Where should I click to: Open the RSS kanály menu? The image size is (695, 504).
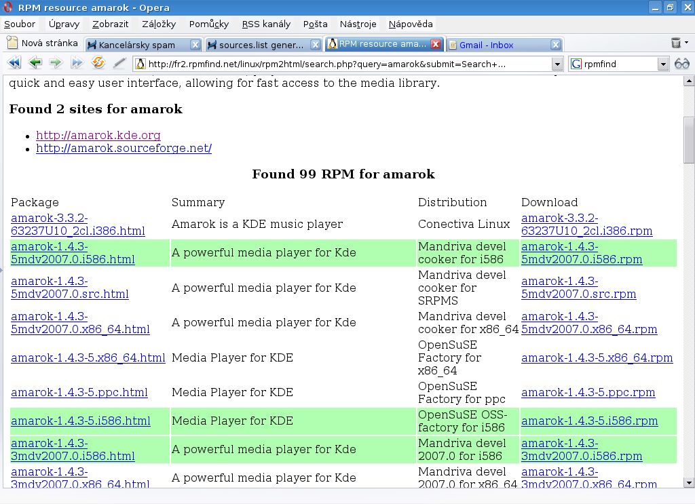click(266, 24)
